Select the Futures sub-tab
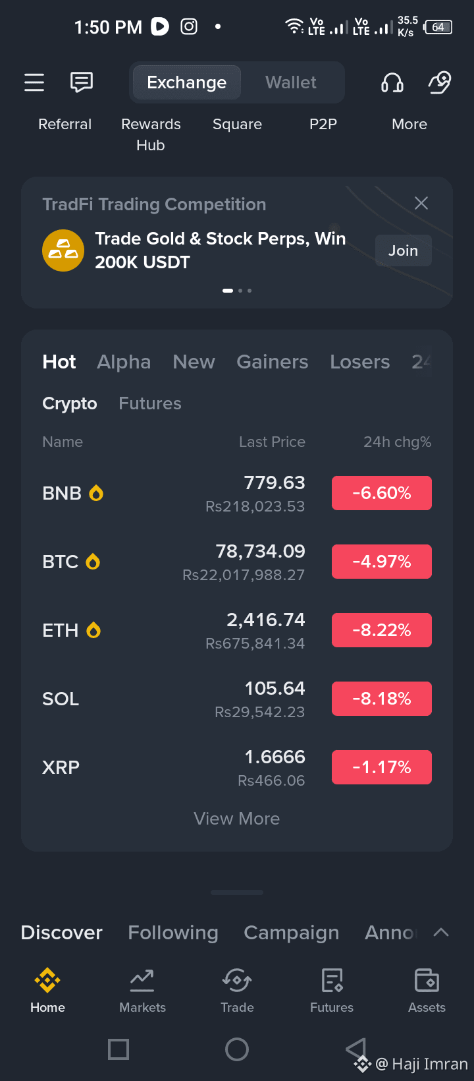The image size is (474, 1081). 150,403
